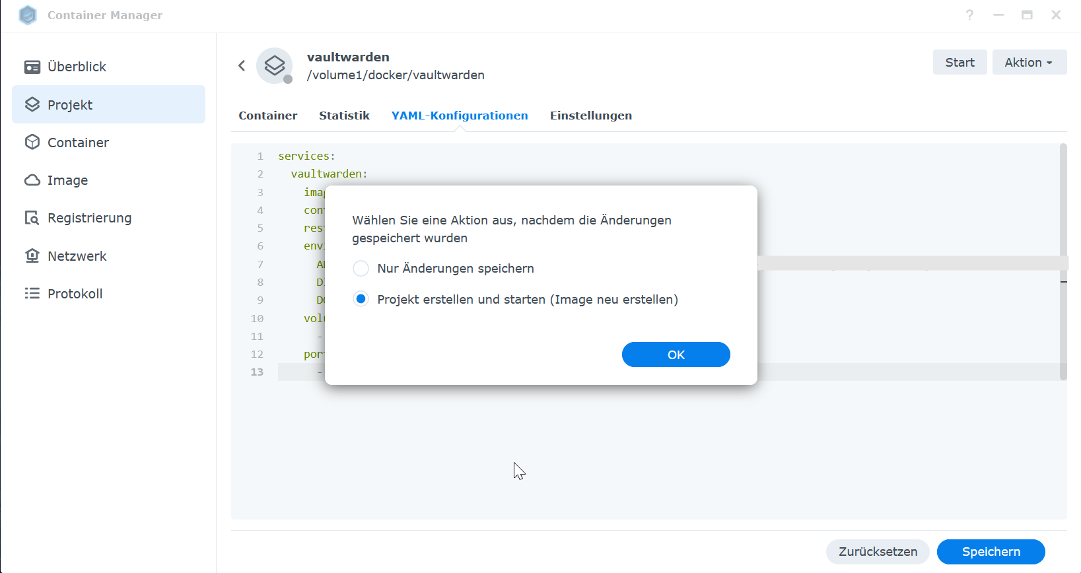This screenshot has width=1081, height=573.
Task: Open the YAML-Konfigurationen tab
Action: [x=460, y=116]
